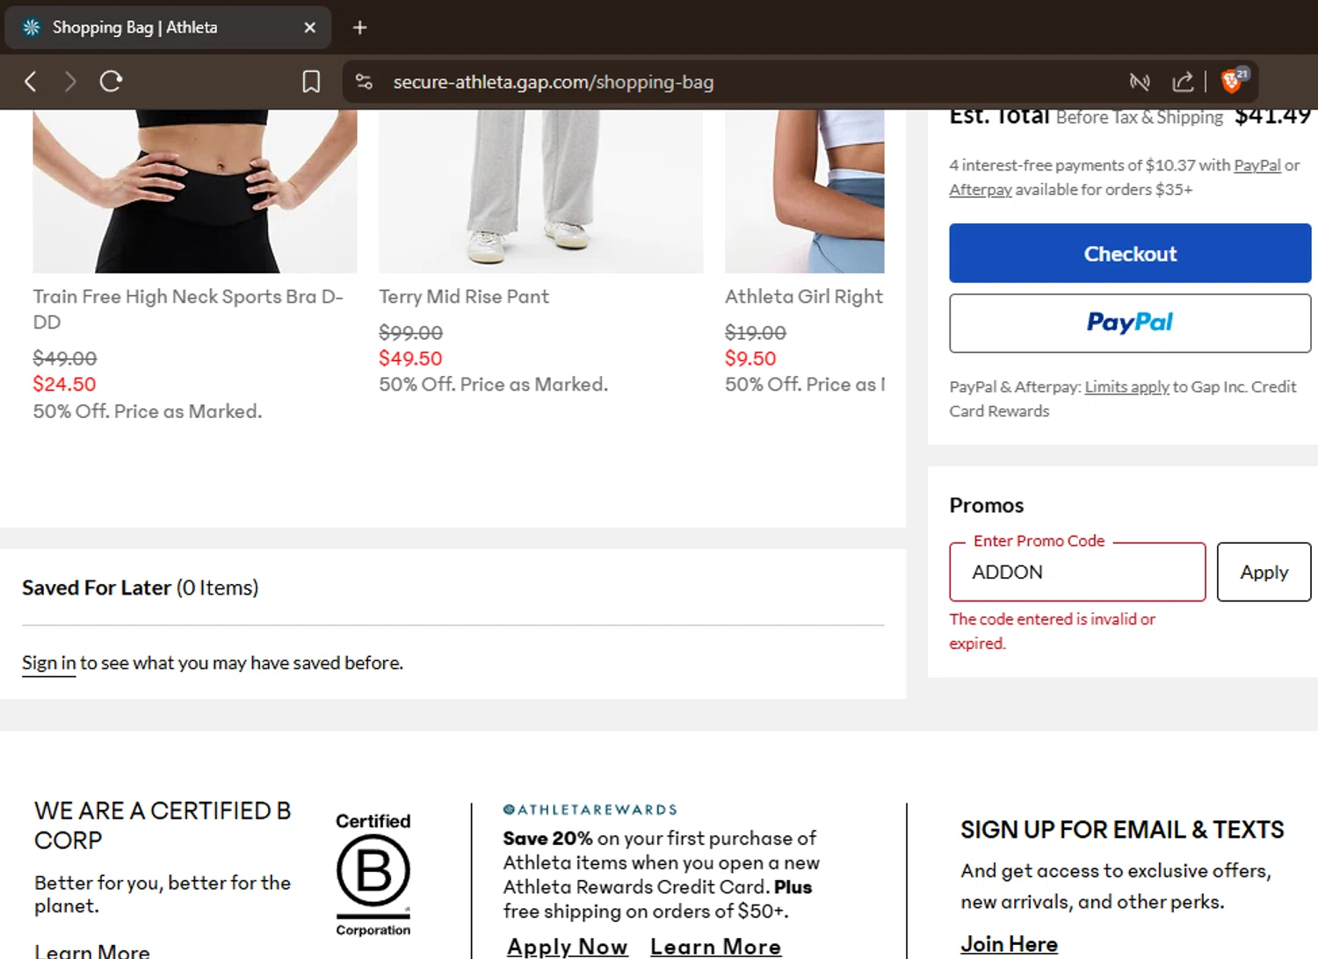The image size is (1318, 959).
Task: Click Train Free High Neck Sports Bra title
Action: (x=188, y=309)
